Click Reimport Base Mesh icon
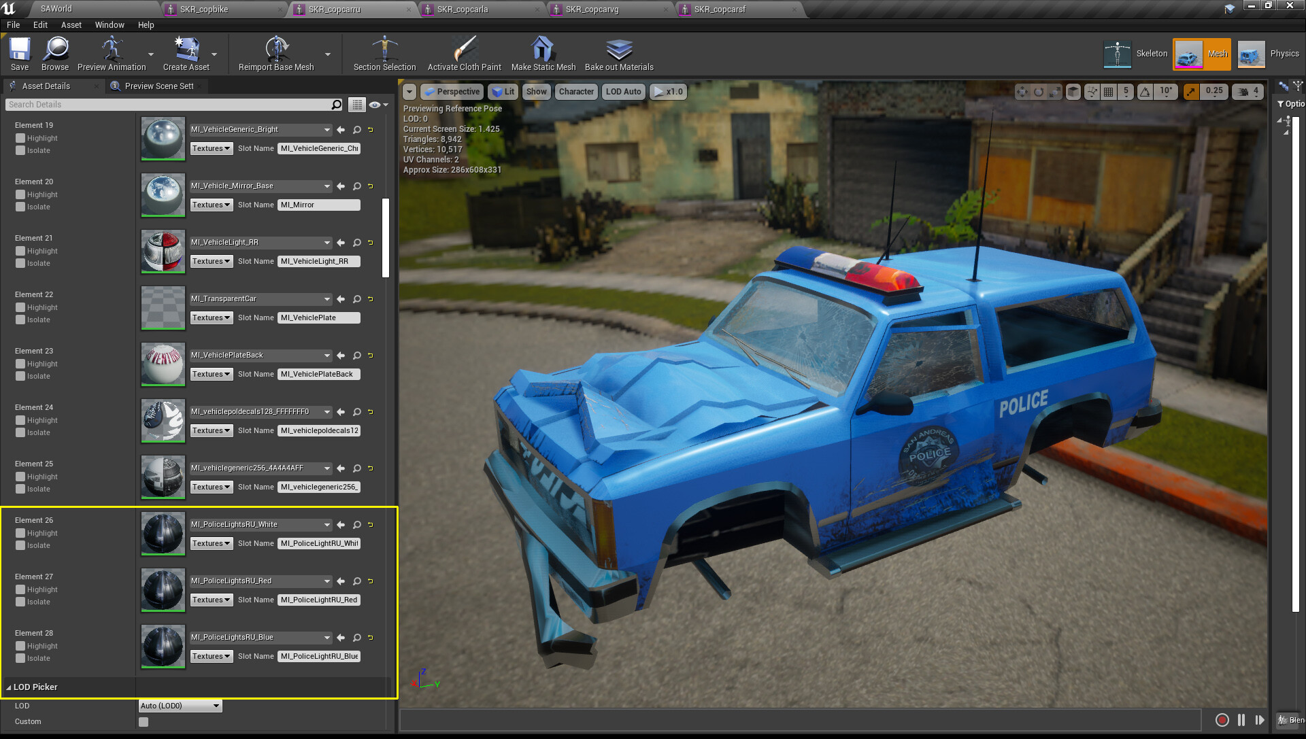 point(276,54)
